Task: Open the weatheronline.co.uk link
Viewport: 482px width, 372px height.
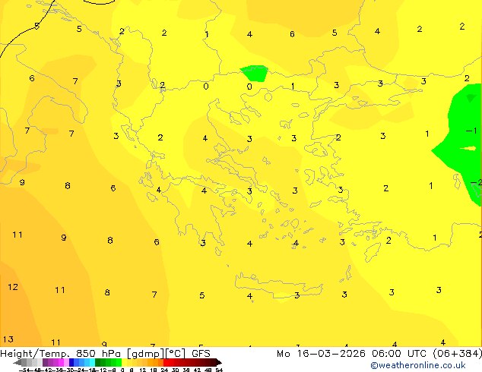Action: tap(418, 365)
